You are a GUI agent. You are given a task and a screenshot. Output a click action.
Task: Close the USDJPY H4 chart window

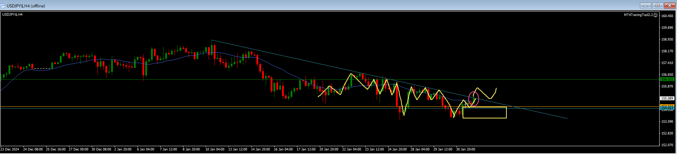(669, 6)
